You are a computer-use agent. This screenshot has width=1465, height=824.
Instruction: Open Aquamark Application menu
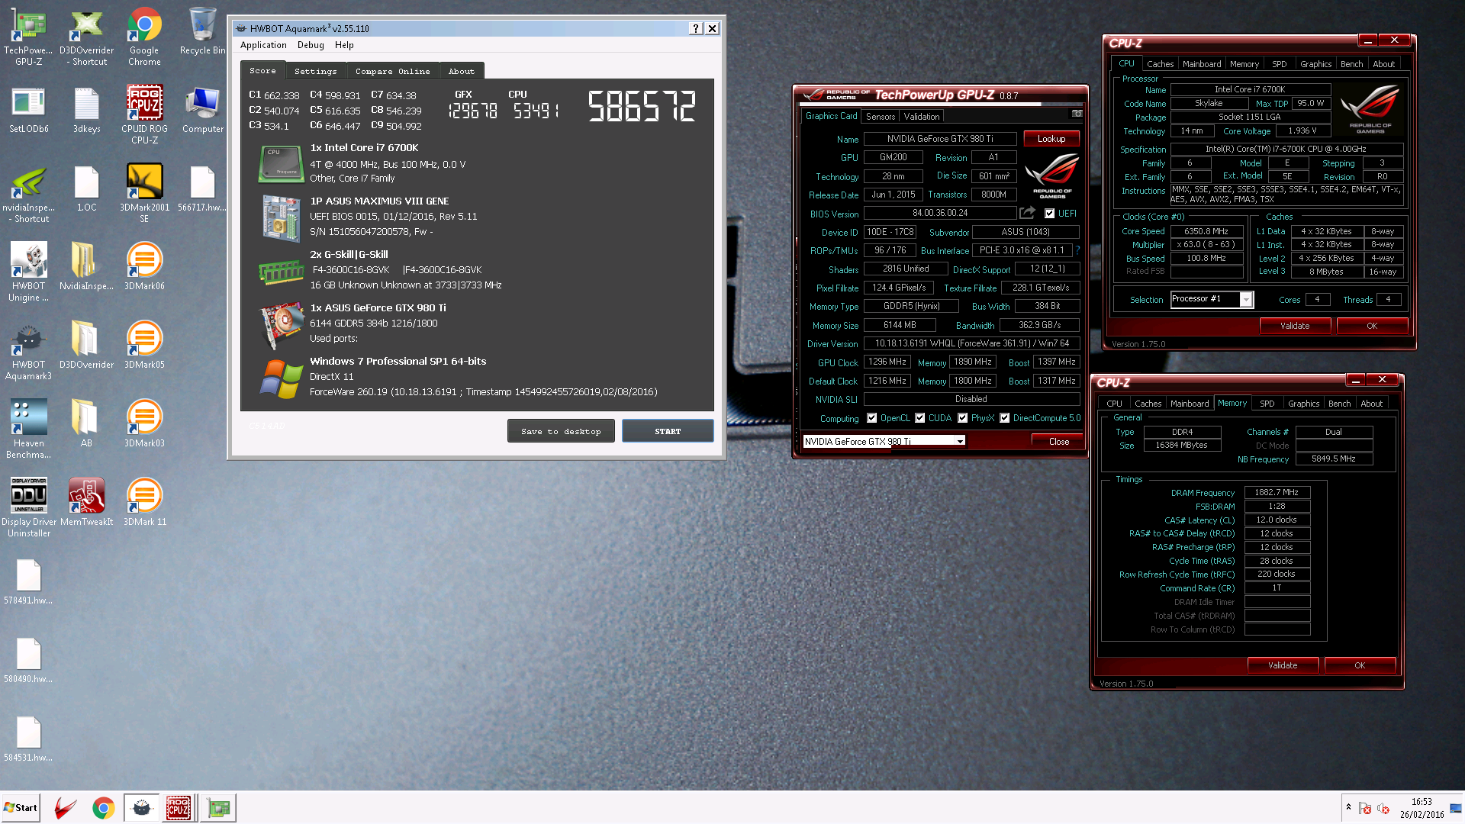point(263,45)
